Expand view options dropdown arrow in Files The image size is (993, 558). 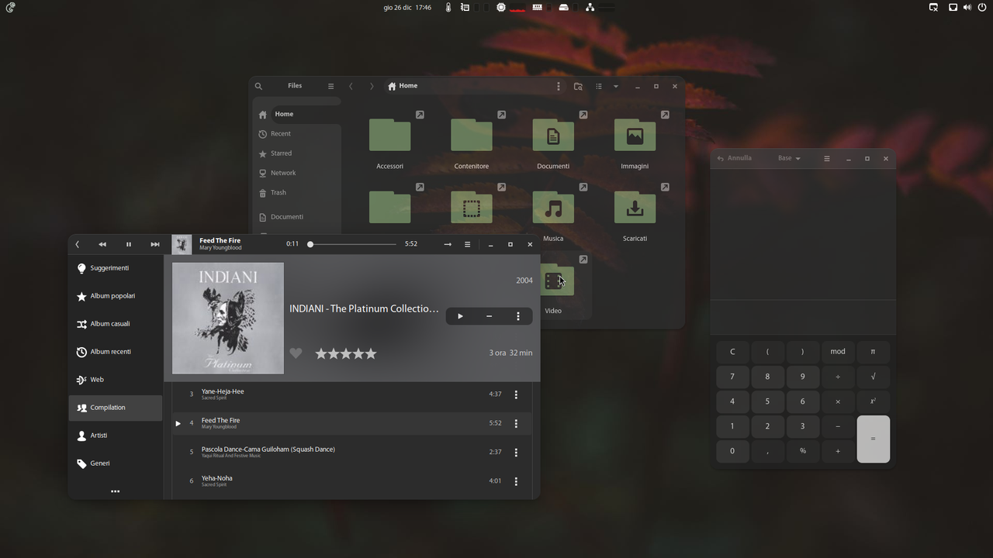click(x=616, y=86)
